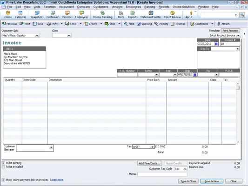Viewport: 248px width, 186px height.
Task: Open the Employees center icon
Action: click(x=81, y=14)
